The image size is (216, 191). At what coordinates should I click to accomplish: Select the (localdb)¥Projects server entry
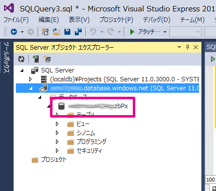[124, 79]
